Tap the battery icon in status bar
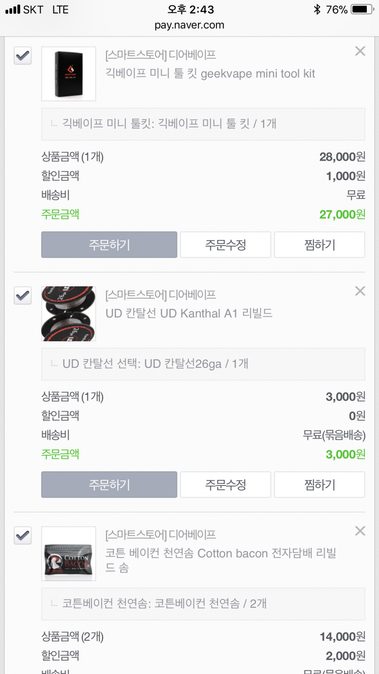 [362, 10]
